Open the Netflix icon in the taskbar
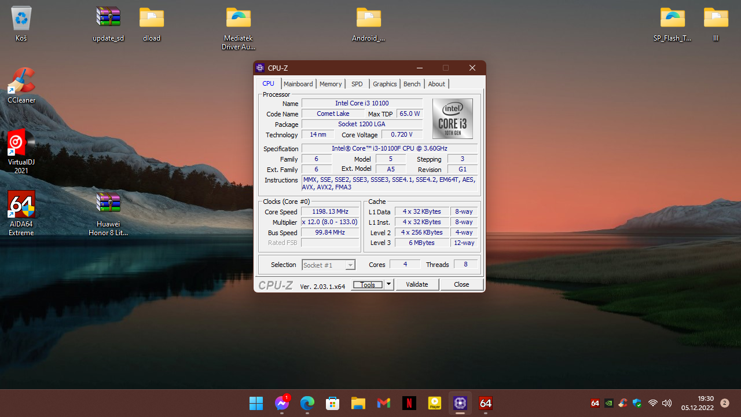Image resolution: width=741 pixels, height=417 pixels. pyautogui.click(x=409, y=403)
